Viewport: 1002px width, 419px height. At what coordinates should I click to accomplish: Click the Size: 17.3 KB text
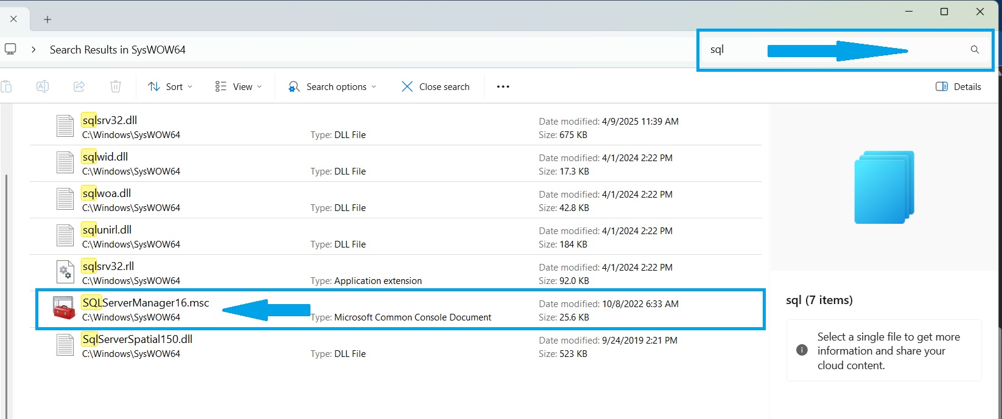click(564, 171)
